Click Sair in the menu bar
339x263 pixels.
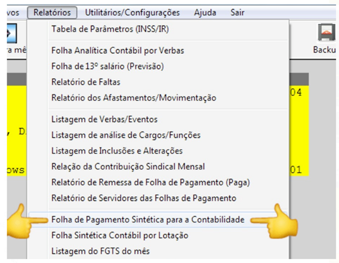(x=238, y=12)
